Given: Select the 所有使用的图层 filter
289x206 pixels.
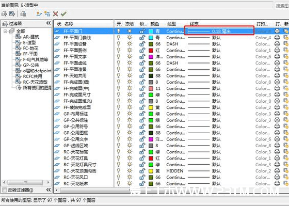Looking at the screenshot, I should point(37,88).
